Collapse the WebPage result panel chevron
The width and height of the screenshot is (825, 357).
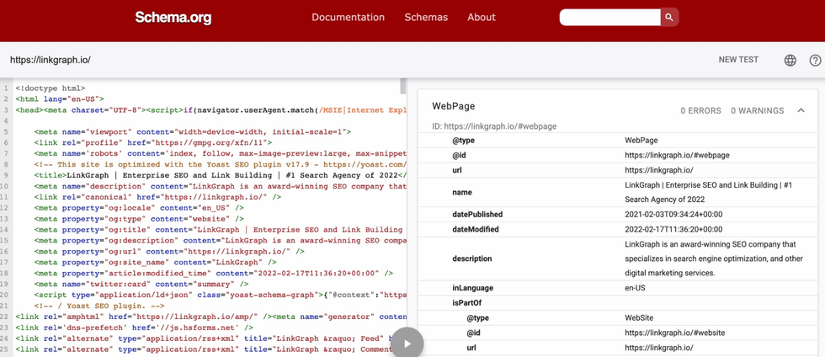click(801, 110)
